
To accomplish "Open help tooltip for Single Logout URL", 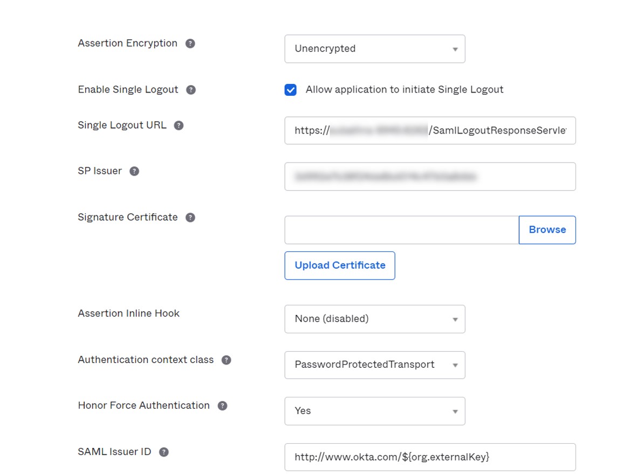I will [x=179, y=125].
